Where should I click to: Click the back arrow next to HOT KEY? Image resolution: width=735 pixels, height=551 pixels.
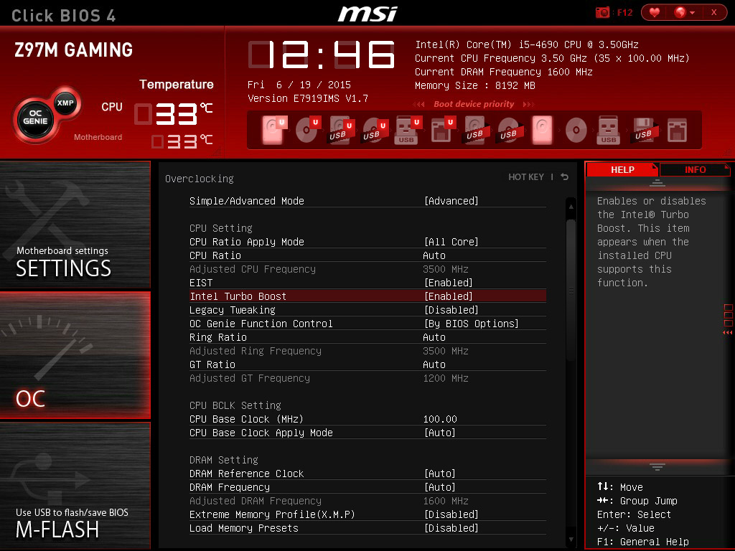point(565,176)
